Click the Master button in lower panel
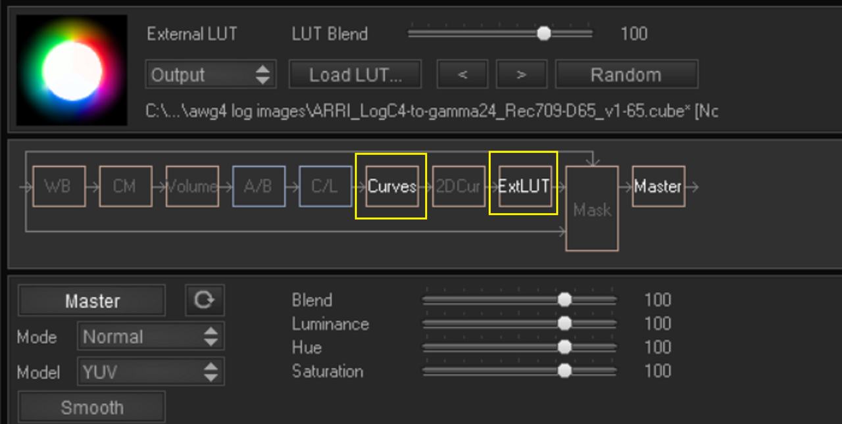Viewport: 842px width, 424px height. [x=91, y=301]
